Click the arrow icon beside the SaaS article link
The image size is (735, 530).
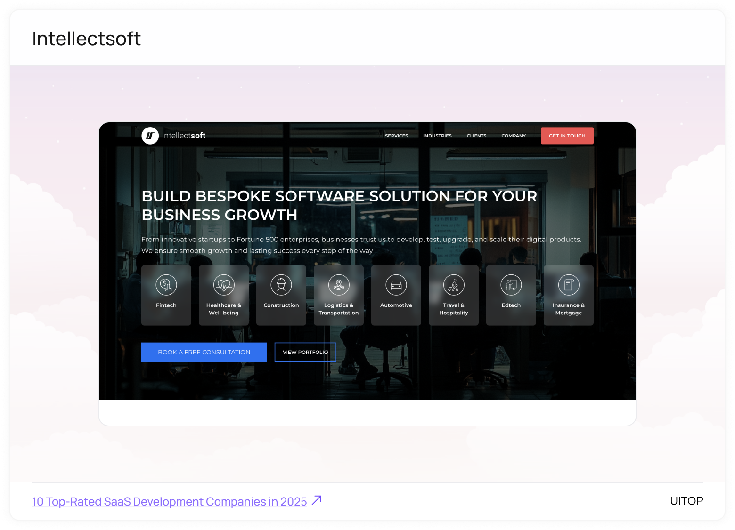tap(317, 500)
